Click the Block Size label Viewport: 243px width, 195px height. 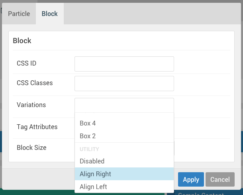tap(31, 148)
